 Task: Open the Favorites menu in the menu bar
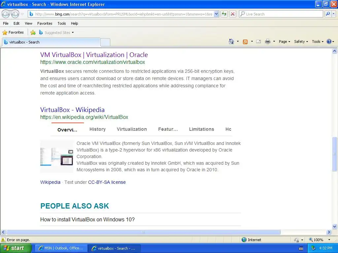(45, 23)
